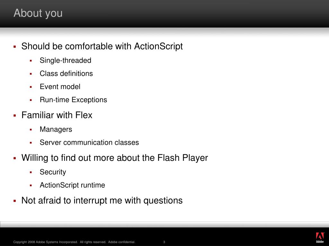Image resolution: width=329 pixels, height=246 pixels.
Task: Select the 'Event model' bullet text
Action: [60, 86]
